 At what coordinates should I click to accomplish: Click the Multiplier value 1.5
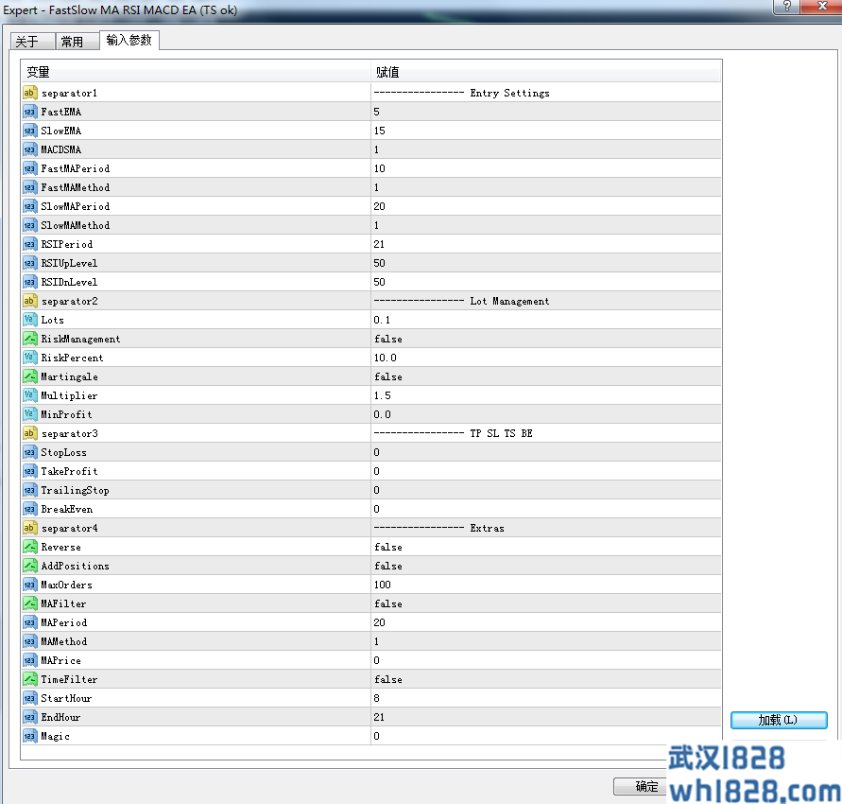tap(383, 395)
